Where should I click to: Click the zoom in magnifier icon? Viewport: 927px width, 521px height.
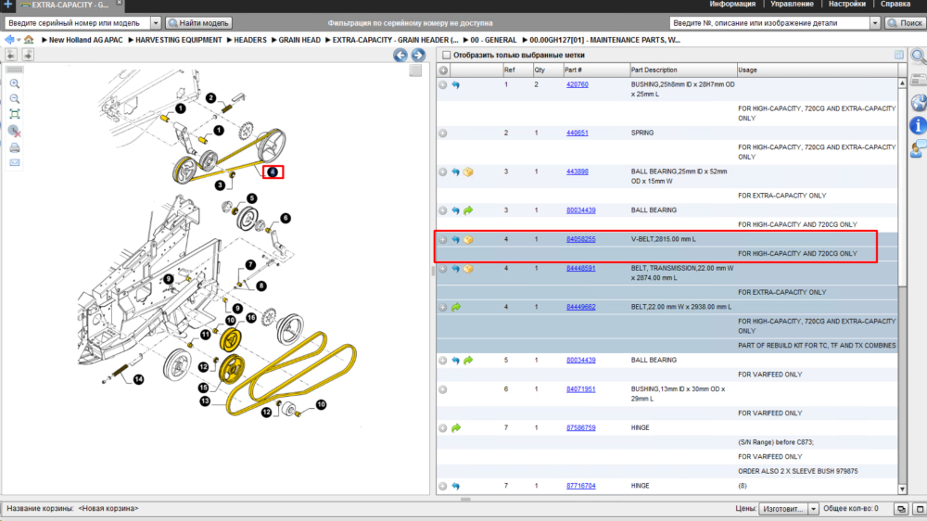point(15,84)
